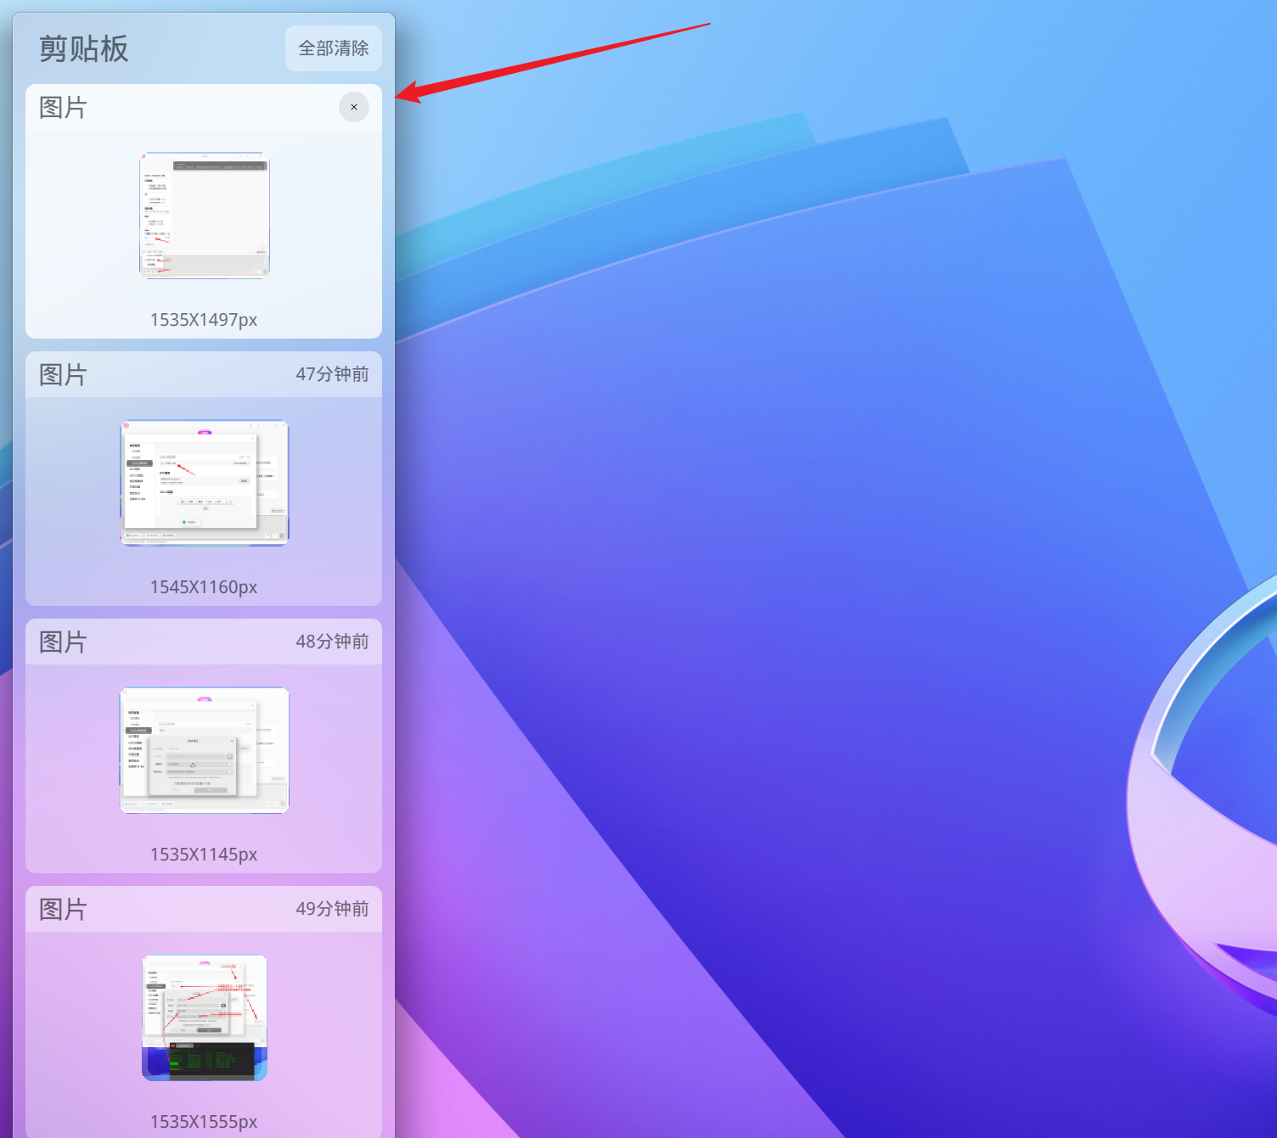The image size is (1277, 1138).
Task: Click the 47分钟前 timestamp
Action: tap(332, 374)
